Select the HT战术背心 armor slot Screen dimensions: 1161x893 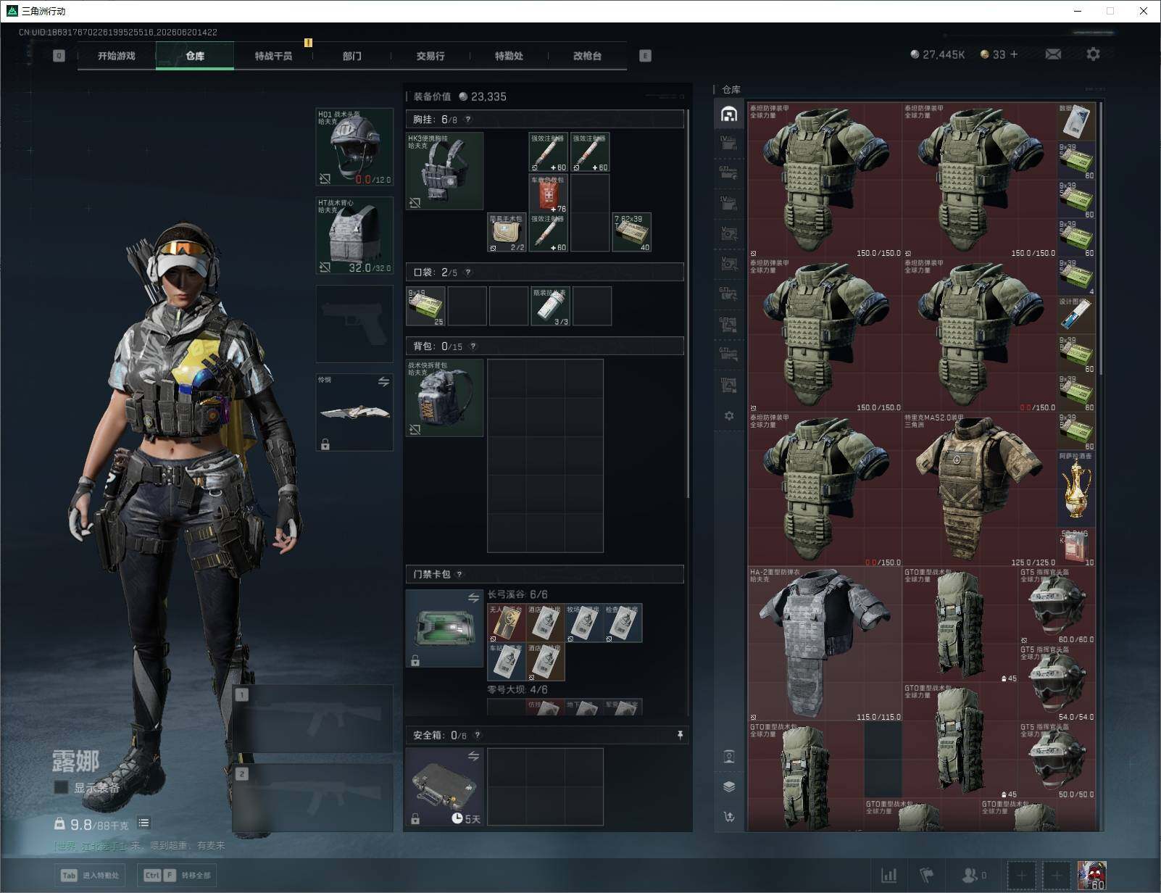(x=354, y=236)
